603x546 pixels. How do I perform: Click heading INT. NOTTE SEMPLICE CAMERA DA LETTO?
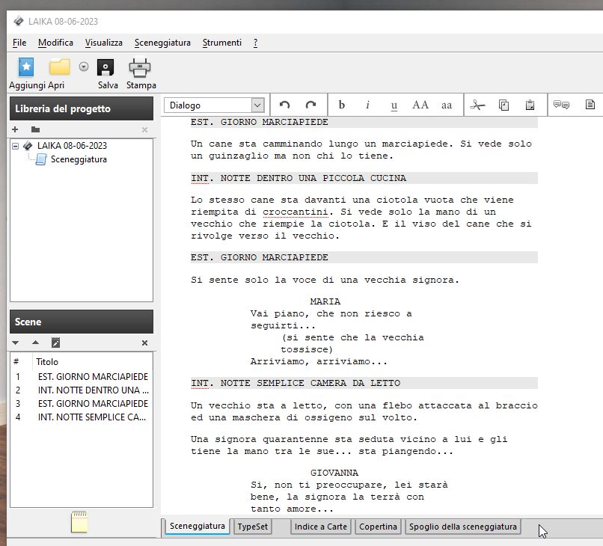(296, 383)
